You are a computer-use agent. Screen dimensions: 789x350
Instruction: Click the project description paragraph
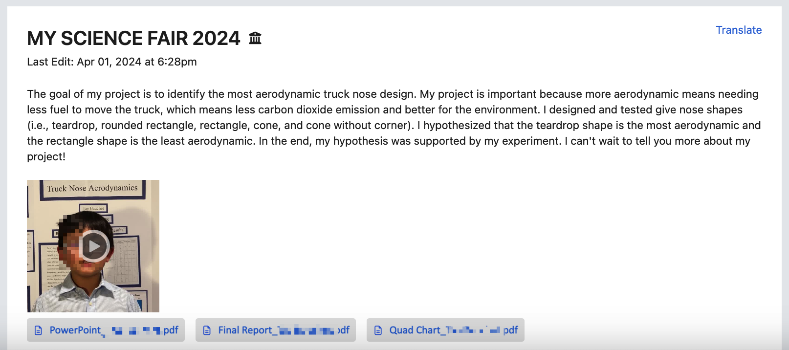point(394,125)
